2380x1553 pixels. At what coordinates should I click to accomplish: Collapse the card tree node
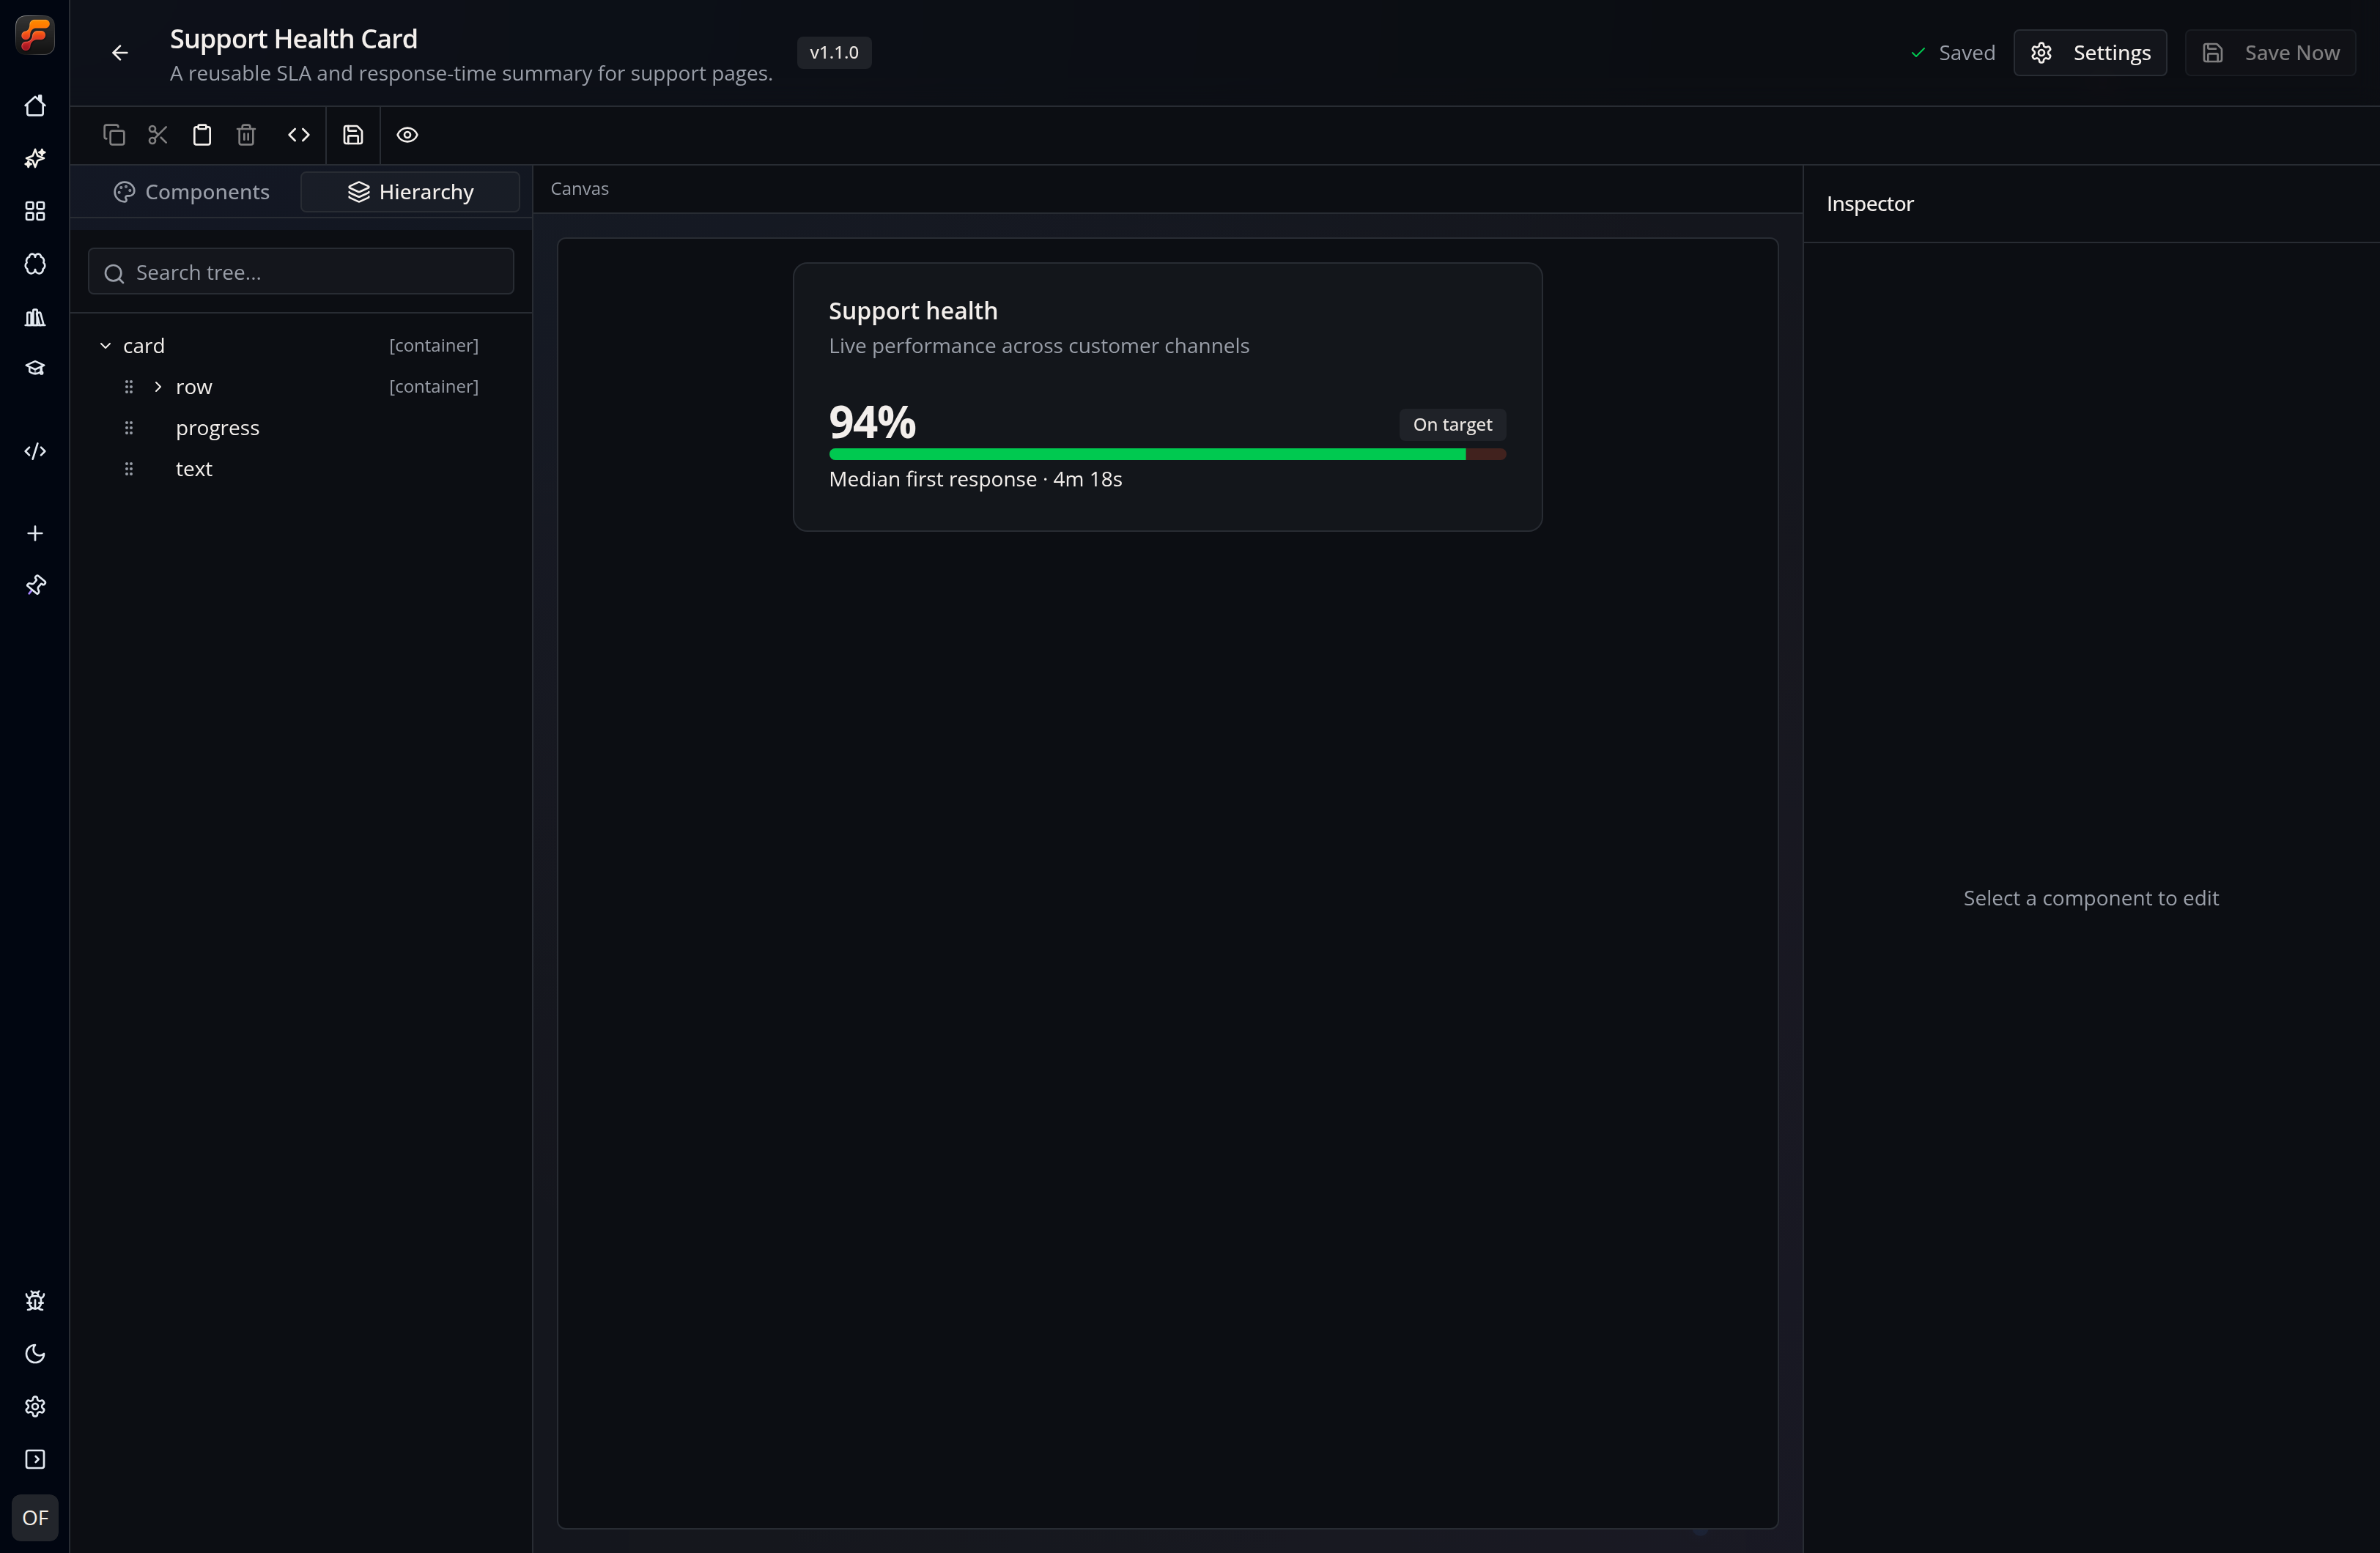105,346
